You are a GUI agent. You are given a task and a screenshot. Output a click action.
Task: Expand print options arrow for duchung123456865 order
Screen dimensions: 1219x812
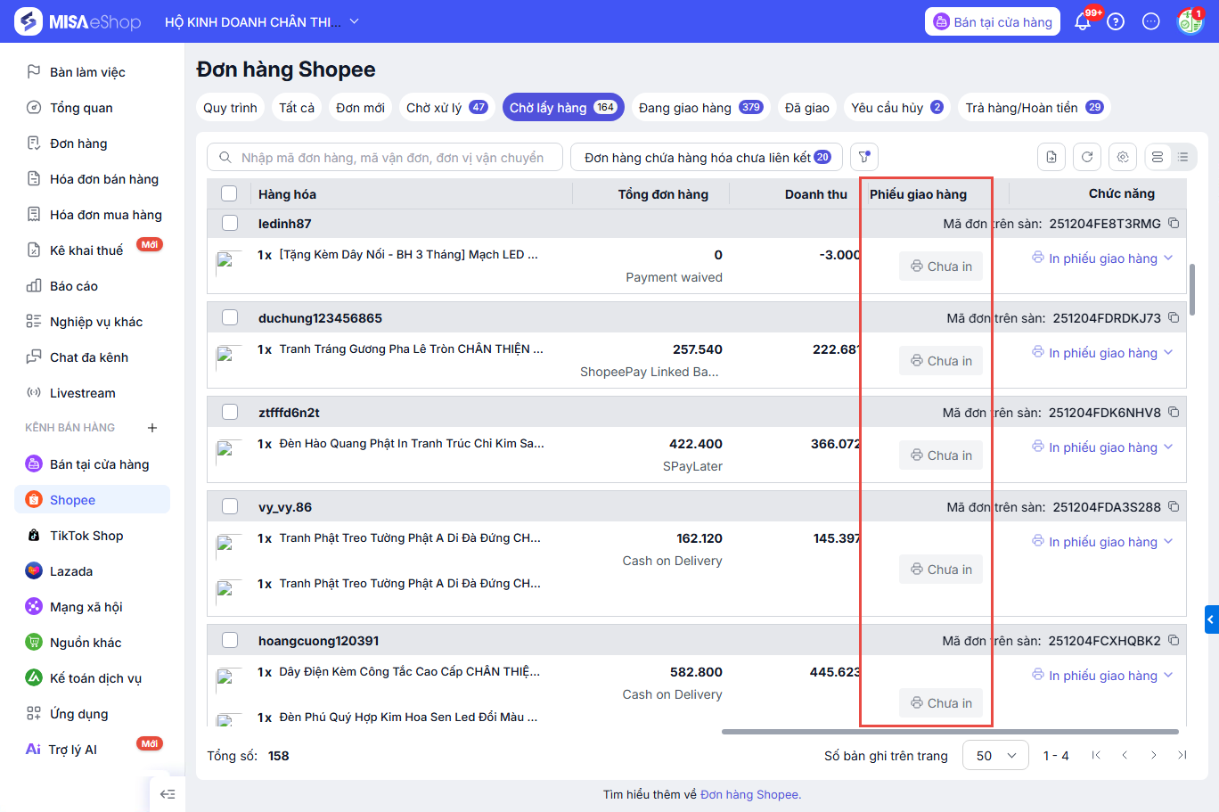(1168, 353)
